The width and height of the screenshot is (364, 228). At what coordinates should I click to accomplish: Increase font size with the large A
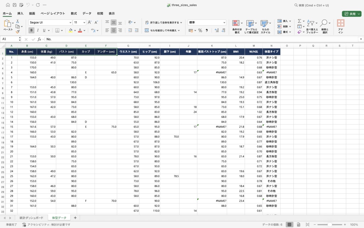[90, 22]
